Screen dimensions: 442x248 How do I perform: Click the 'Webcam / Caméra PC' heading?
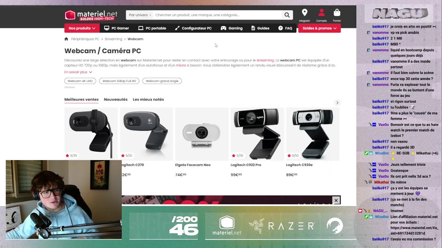(103, 51)
